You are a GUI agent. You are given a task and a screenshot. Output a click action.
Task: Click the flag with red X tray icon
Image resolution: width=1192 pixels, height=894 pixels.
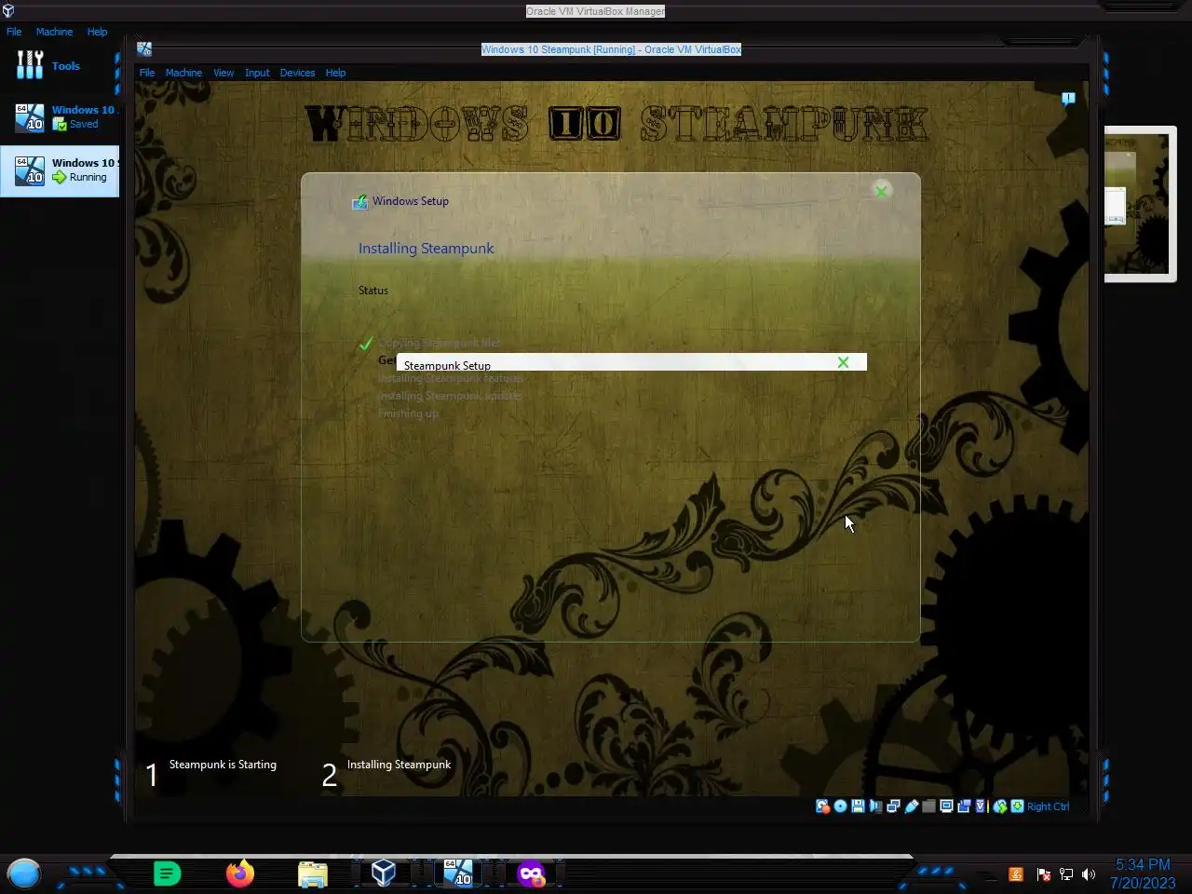pos(1044,874)
